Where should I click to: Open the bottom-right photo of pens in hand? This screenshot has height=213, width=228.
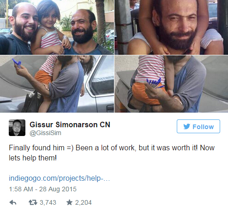click(x=171, y=84)
